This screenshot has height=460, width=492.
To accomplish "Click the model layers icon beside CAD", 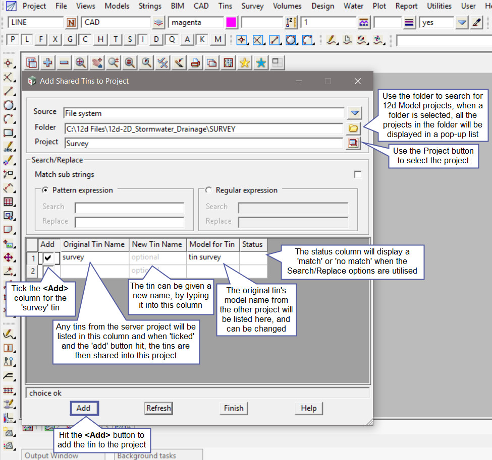I will click(x=159, y=23).
